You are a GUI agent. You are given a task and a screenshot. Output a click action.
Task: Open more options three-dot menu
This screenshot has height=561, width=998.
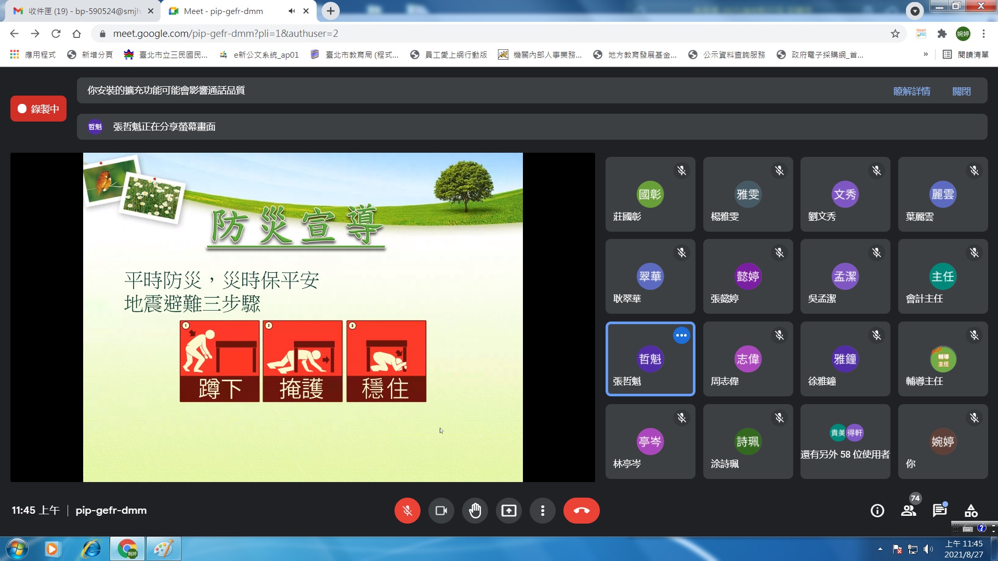[x=542, y=511]
